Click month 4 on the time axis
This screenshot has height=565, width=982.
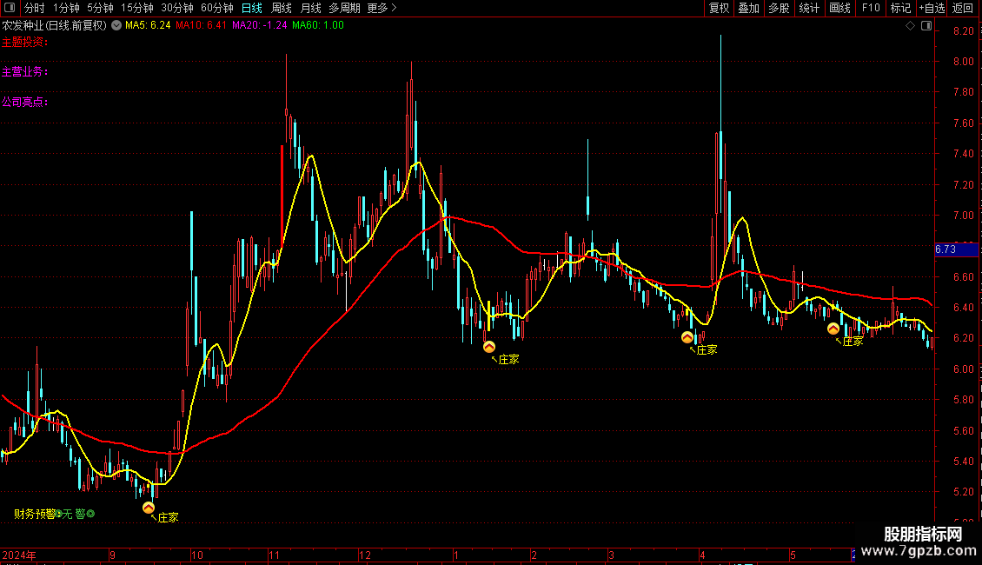(702, 555)
